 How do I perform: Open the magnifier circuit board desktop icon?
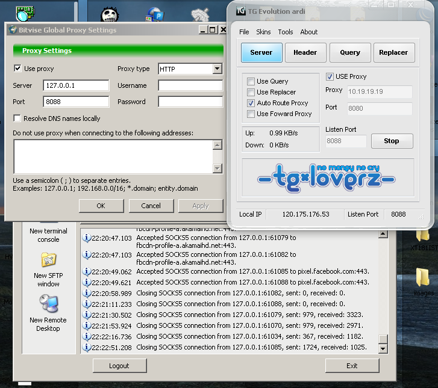(x=25, y=14)
